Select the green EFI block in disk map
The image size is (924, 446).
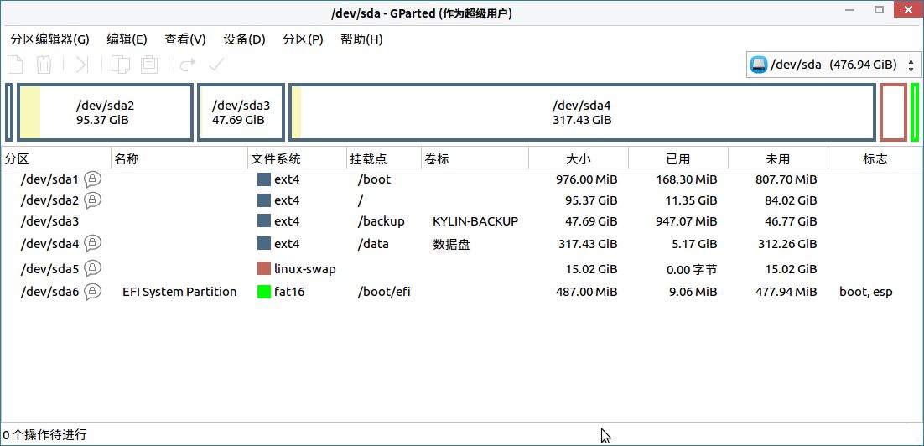point(915,112)
